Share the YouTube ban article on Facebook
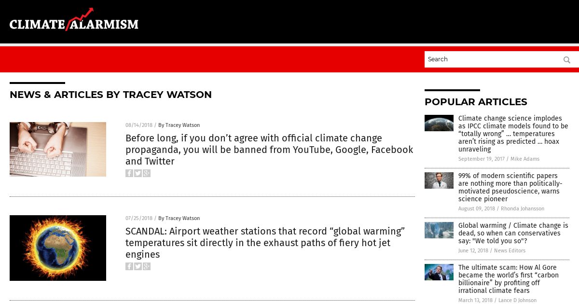This screenshot has width=579, height=304. click(x=129, y=173)
